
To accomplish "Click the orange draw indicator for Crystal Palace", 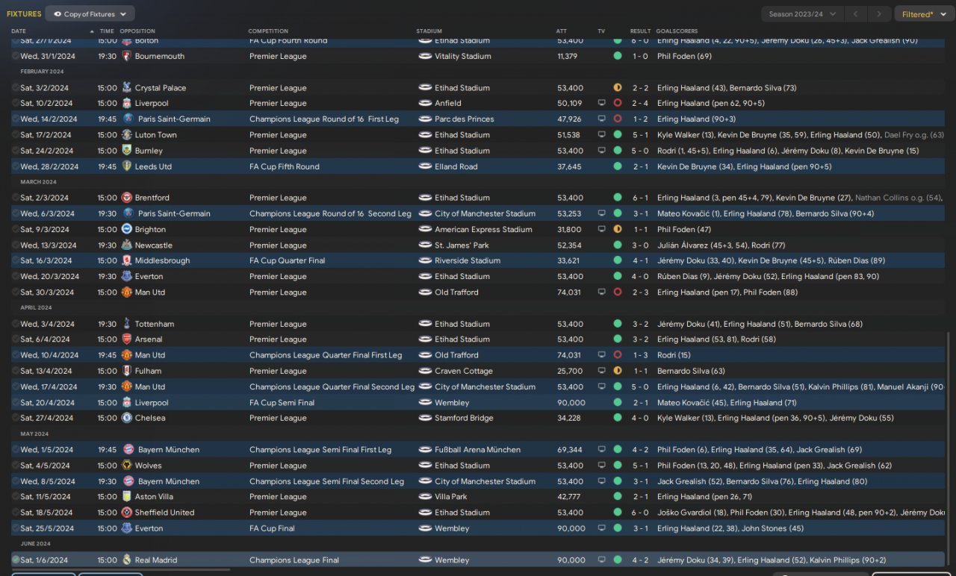I will 618,87.
